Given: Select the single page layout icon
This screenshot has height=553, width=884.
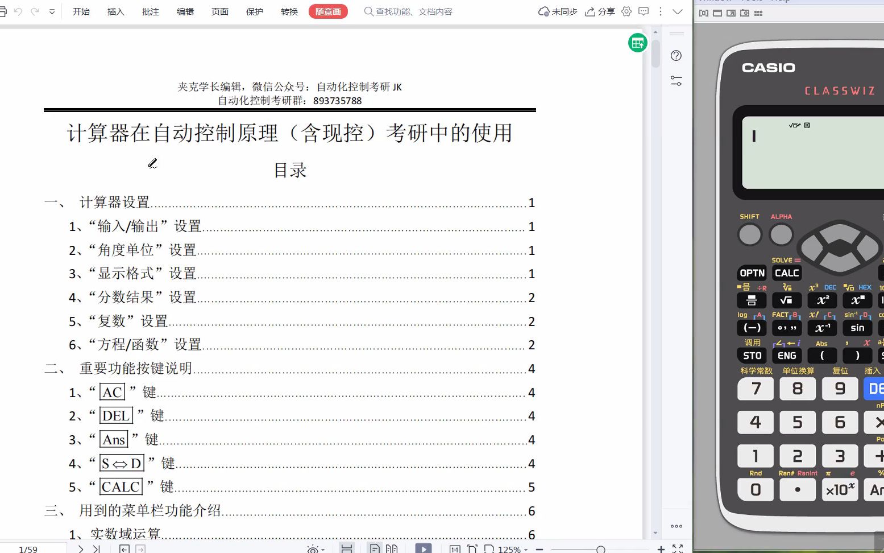Looking at the screenshot, I should (375, 549).
